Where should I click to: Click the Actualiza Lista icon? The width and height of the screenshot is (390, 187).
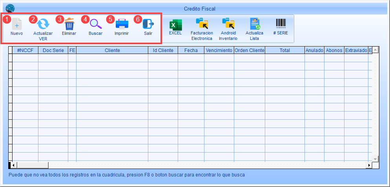[255, 24]
